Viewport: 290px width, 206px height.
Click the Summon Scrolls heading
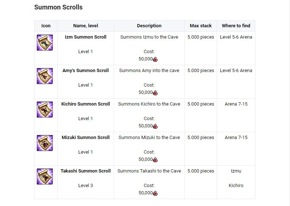[x=58, y=7]
